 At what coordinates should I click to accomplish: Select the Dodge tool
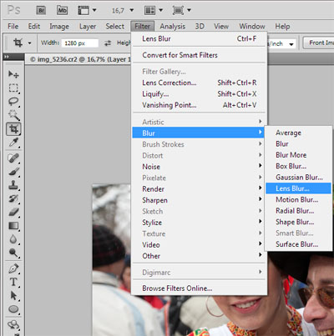(13, 253)
